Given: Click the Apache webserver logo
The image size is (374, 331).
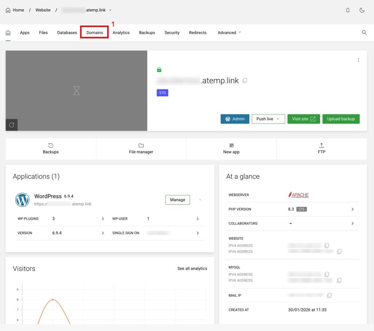Looking at the screenshot, I should tap(298, 195).
